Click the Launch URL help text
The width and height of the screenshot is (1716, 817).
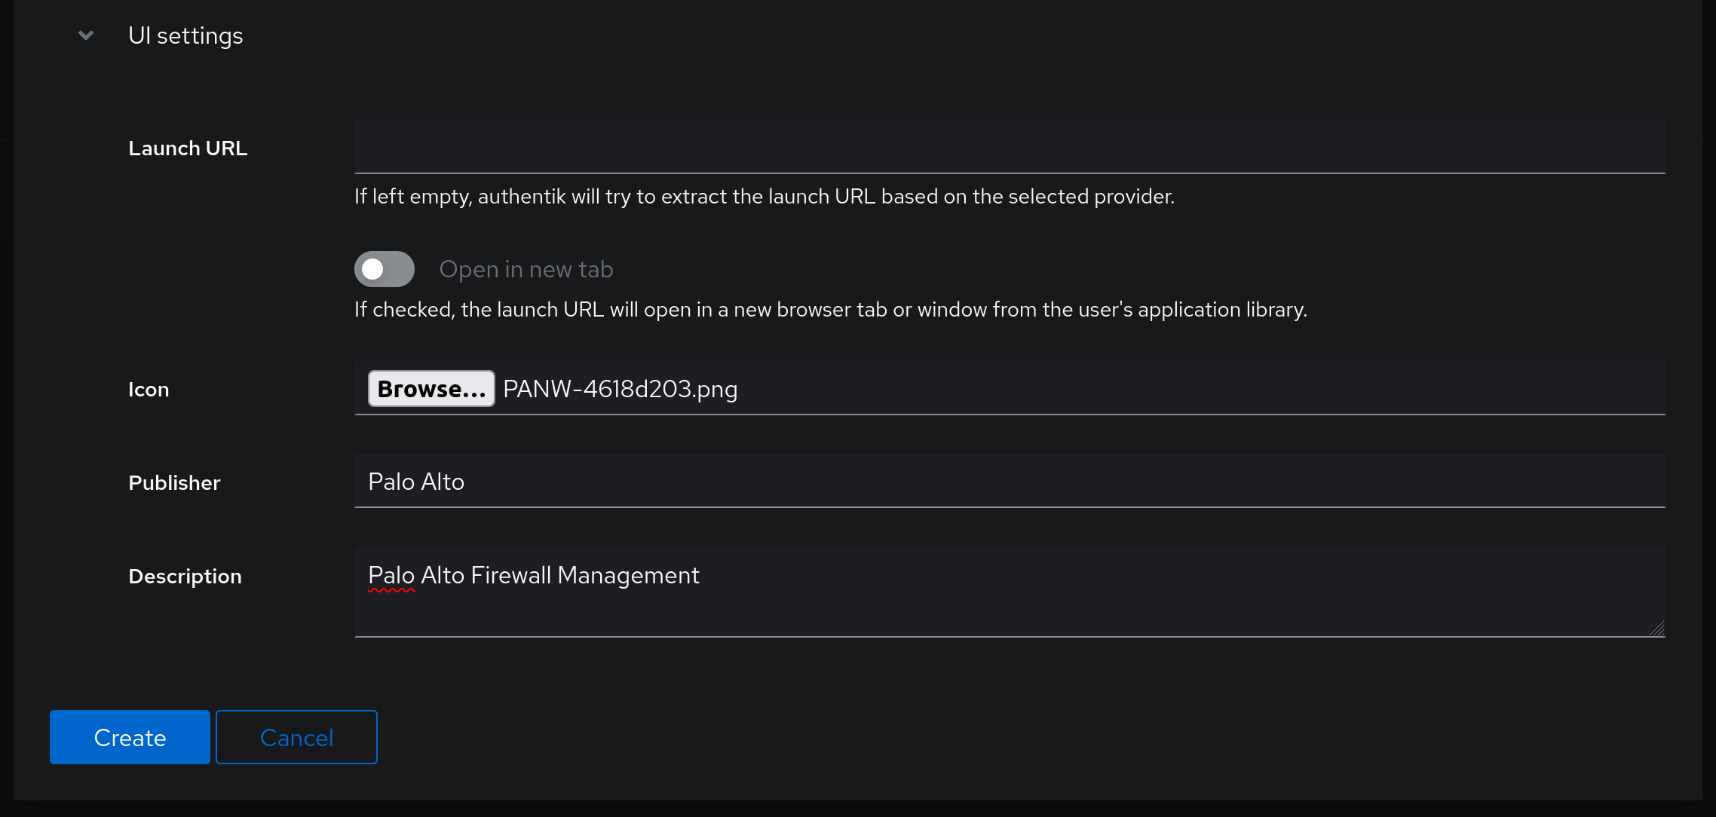[x=765, y=197]
